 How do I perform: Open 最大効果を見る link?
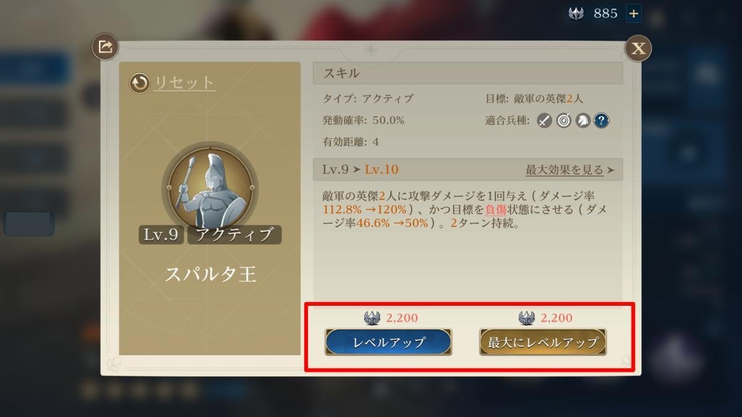[565, 169]
